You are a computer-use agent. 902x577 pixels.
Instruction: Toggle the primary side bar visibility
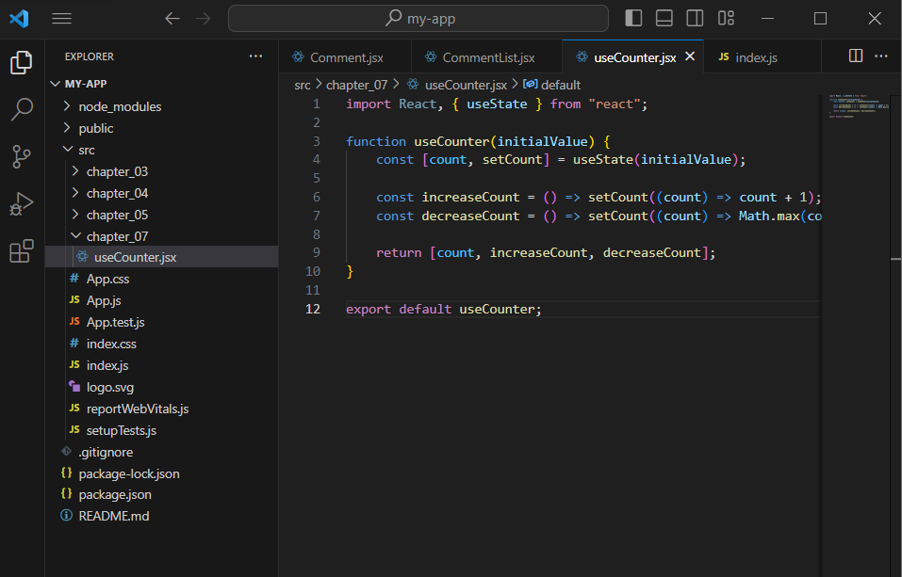click(633, 19)
